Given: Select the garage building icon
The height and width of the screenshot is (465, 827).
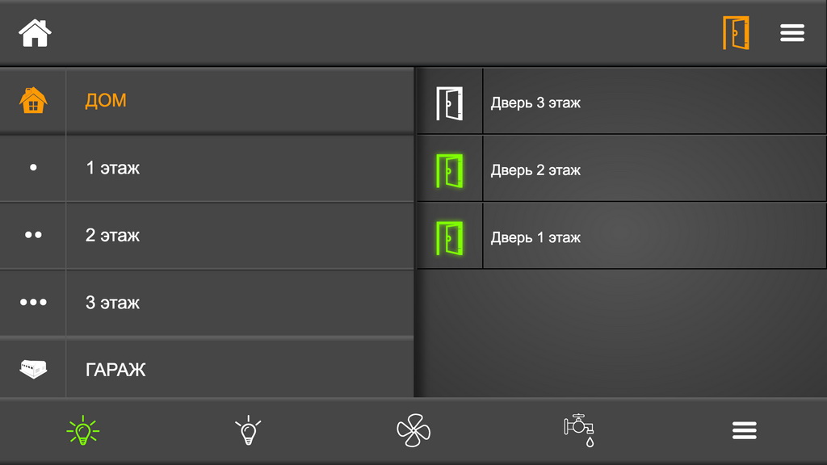Looking at the screenshot, I should pos(33,369).
